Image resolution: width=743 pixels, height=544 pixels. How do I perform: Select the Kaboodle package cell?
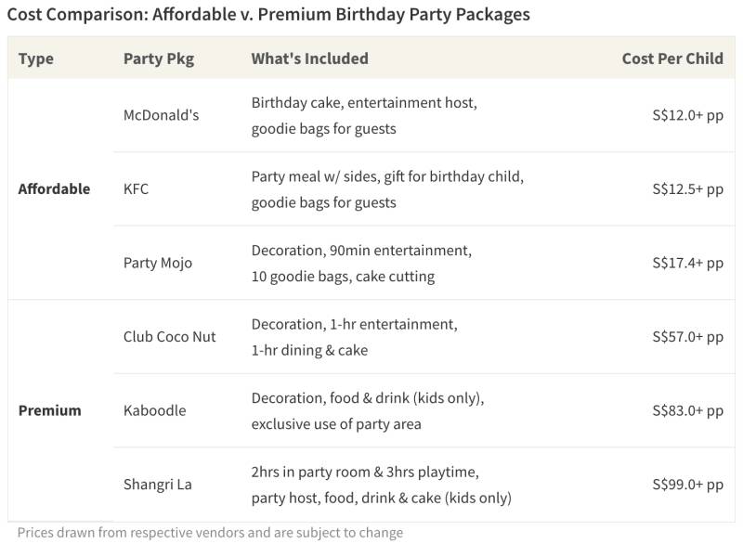[x=154, y=410]
